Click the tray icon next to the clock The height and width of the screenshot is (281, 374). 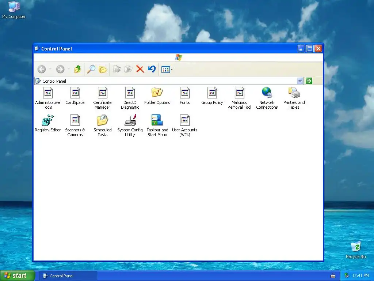tap(347, 276)
